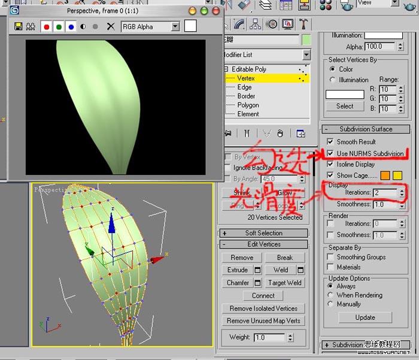Toggle Show End Result icon
419x360 pixels.
247,133
